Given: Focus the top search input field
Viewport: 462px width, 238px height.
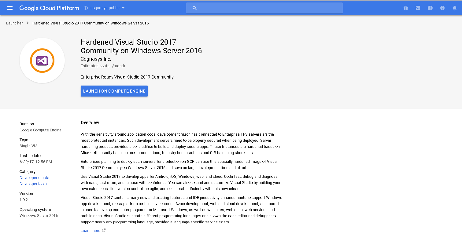Looking at the screenshot, I should pyautogui.click(x=269, y=8).
